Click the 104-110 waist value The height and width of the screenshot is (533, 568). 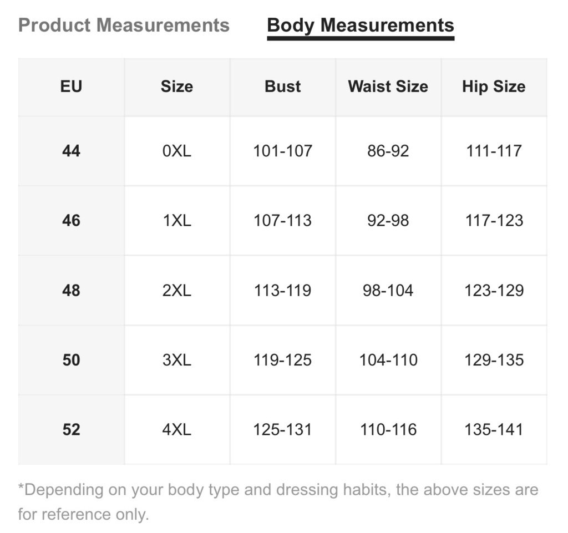(388, 360)
